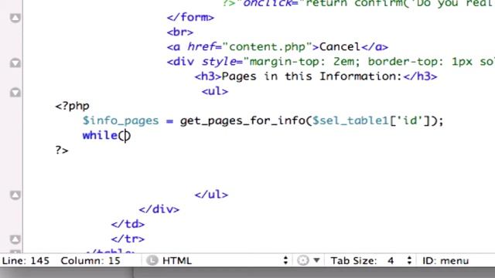Click the '</div>' closing tag

(x=159, y=209)
